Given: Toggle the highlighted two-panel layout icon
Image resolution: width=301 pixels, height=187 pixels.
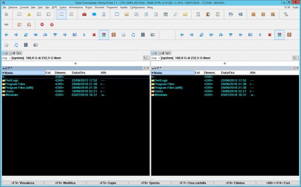Looking at the screenshot, I should coord(61,14).
